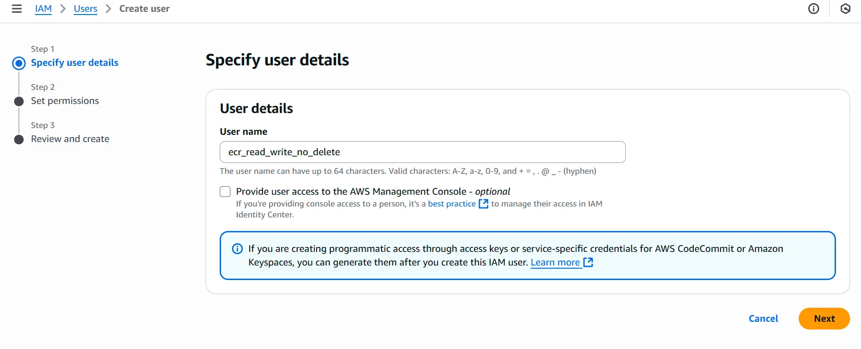Enable AWS Management Console access checkbox

225,192
